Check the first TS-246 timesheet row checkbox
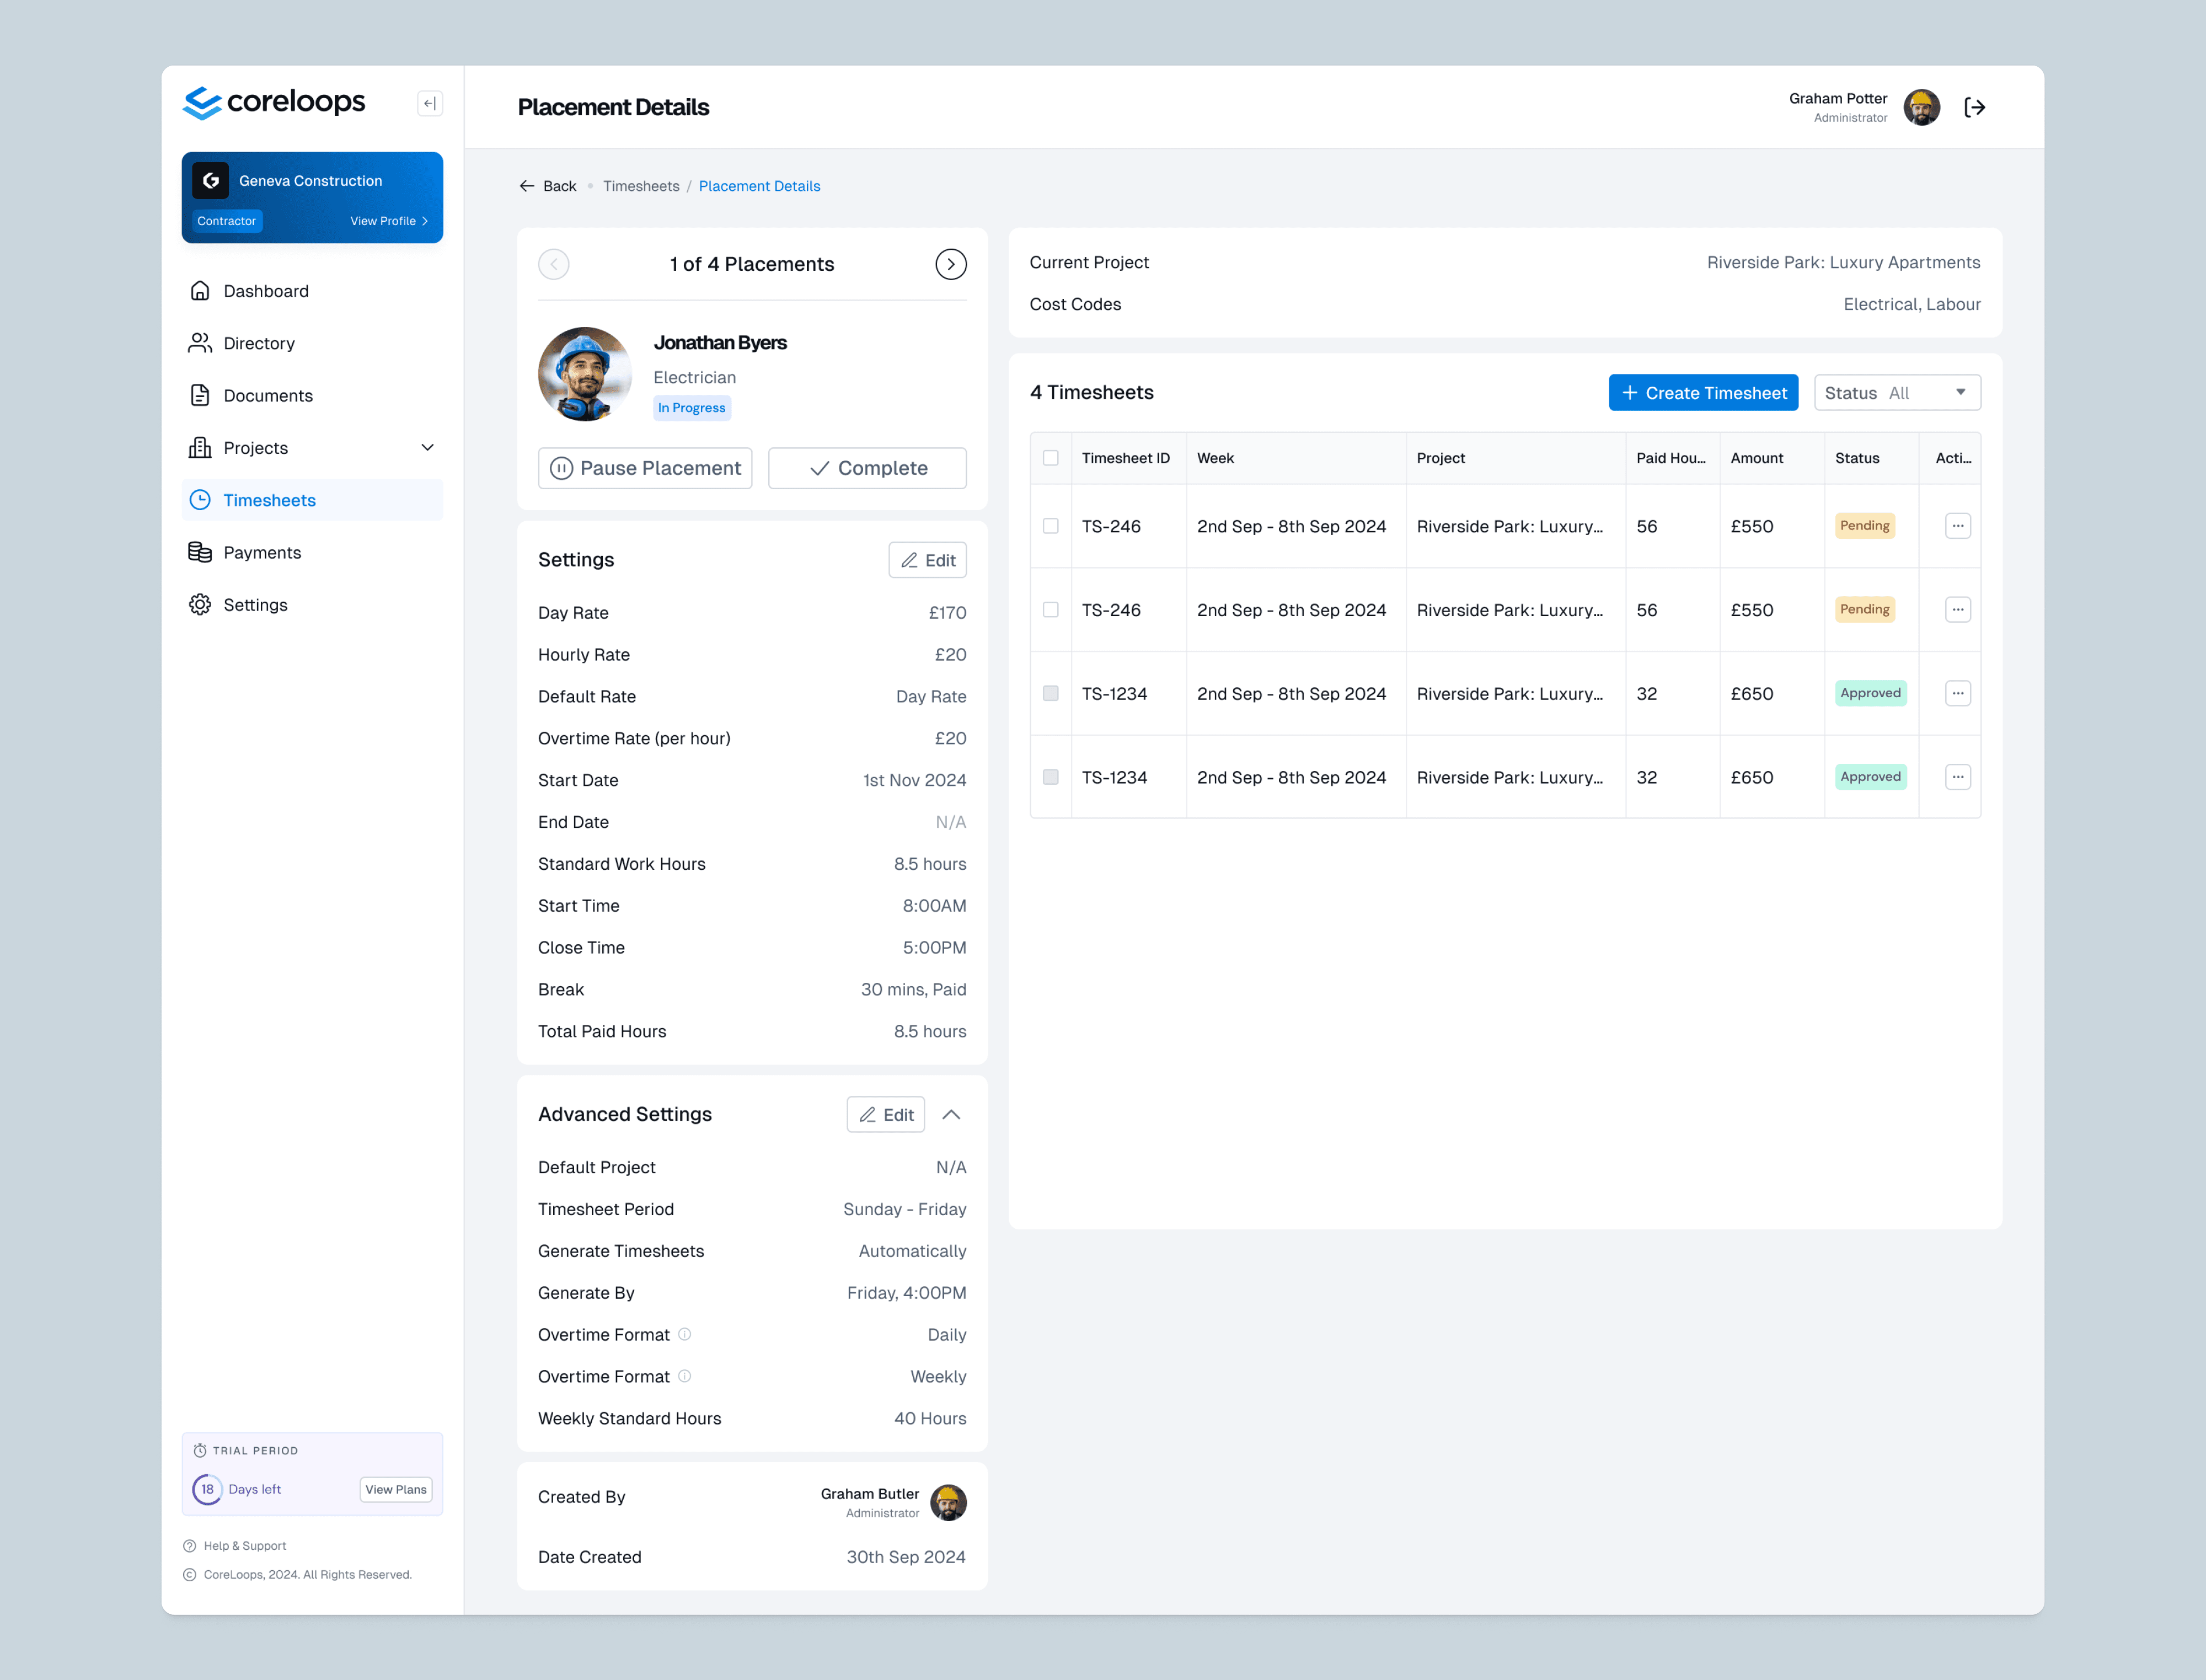 coord(1050,526)
